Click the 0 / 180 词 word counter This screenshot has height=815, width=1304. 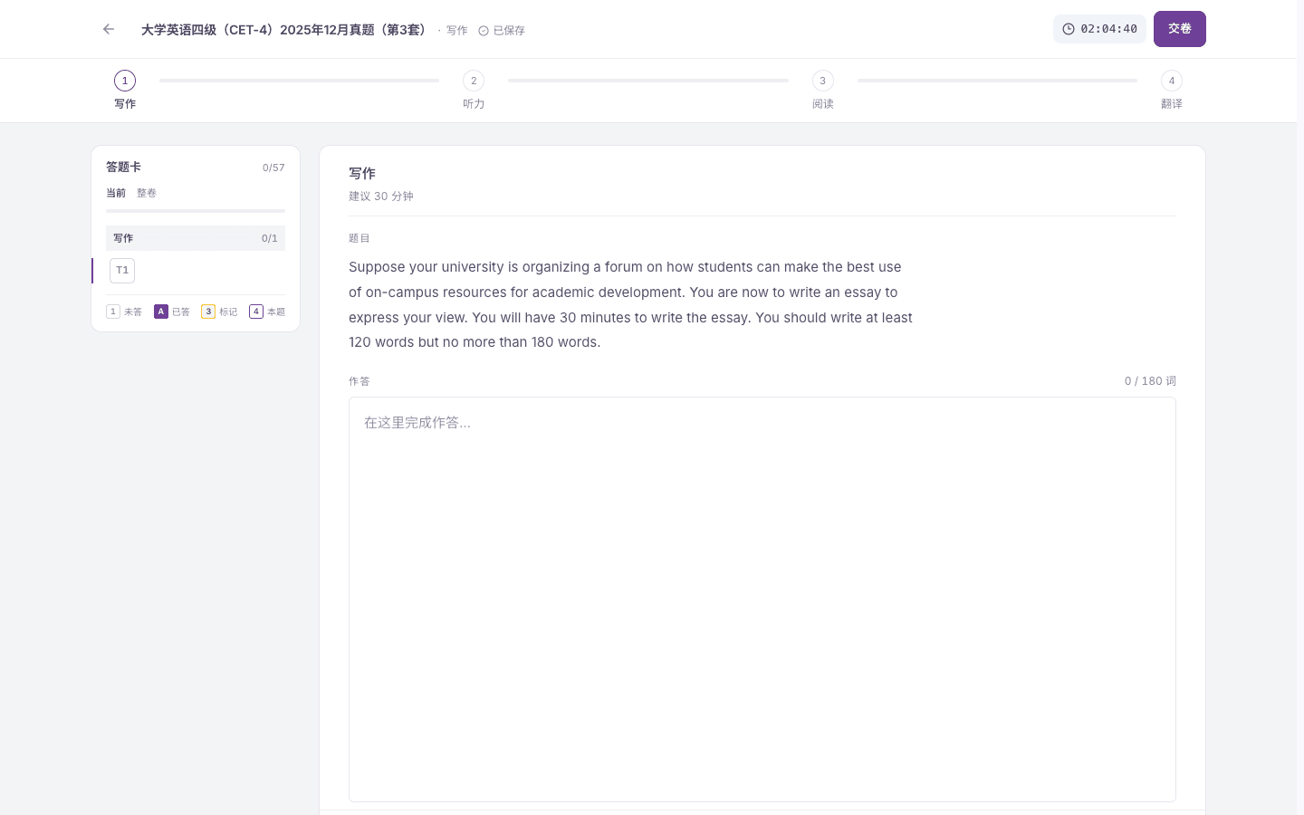click(x=1150, y=381)
